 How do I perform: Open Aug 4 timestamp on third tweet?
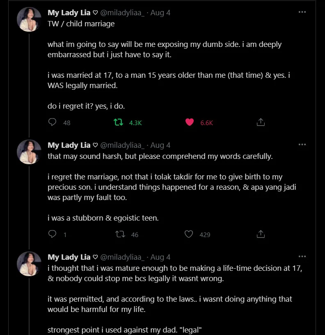pos(160,257)
